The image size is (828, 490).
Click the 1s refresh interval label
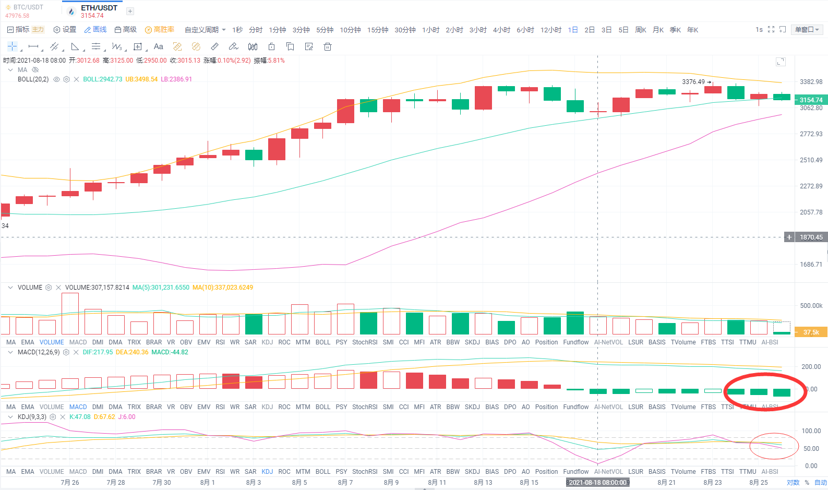[x=759, y=30]
